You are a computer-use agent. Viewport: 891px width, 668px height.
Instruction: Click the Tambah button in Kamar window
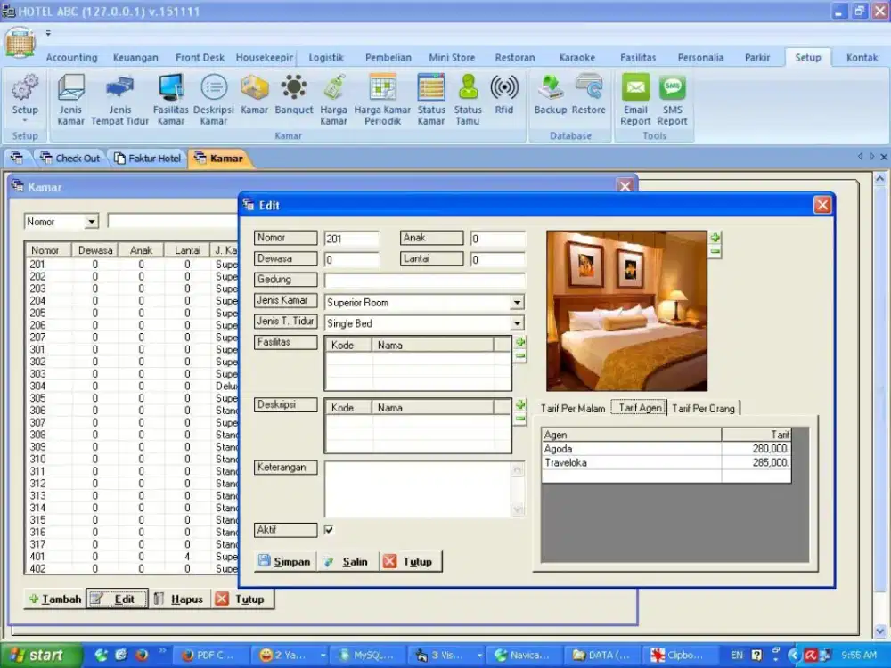tap(55, 599)
